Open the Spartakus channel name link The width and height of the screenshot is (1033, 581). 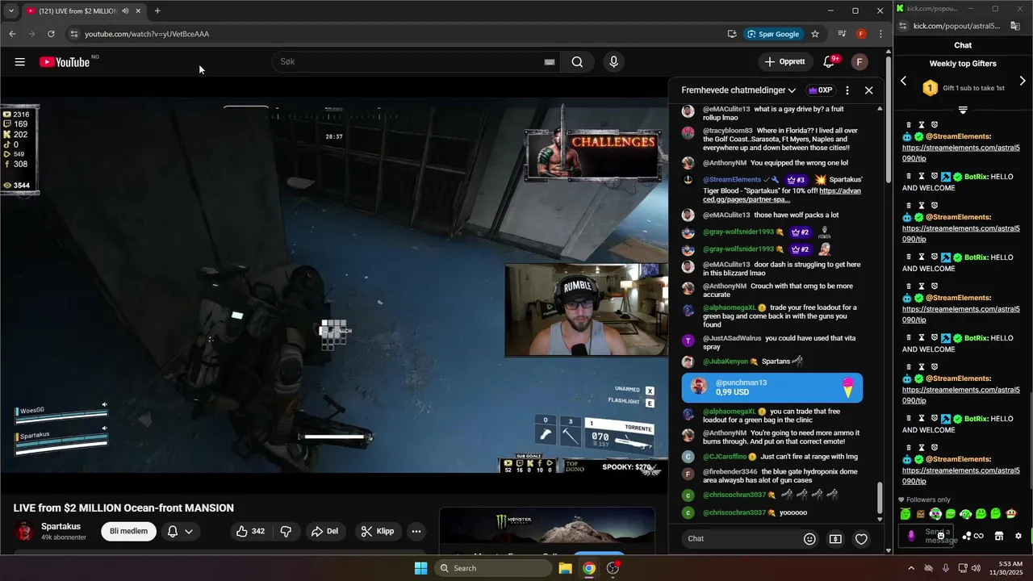click(x=61, y=526)
